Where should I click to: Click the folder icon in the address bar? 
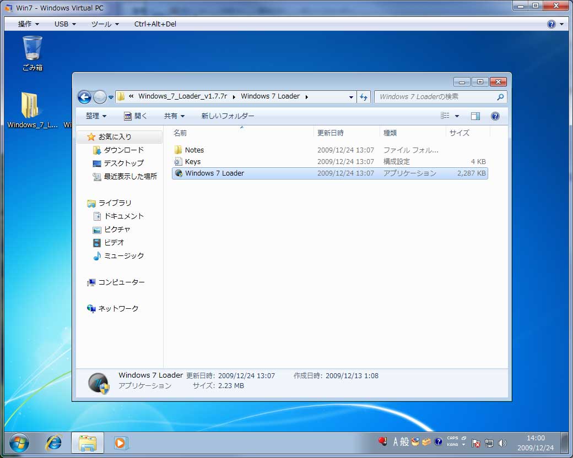121,96
